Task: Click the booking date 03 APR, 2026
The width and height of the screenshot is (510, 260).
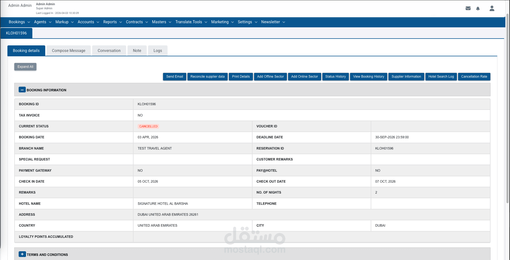Action: pyautogui.click(x=148, y=137)
